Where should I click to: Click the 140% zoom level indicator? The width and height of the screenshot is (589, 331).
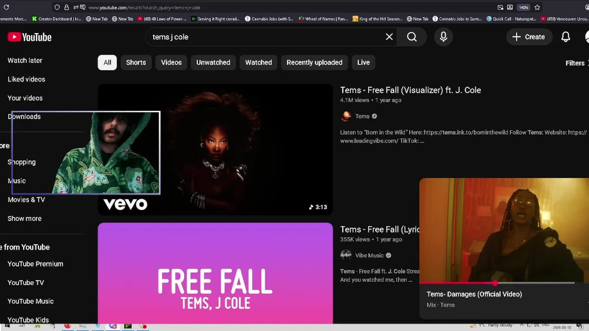(524, 7)
